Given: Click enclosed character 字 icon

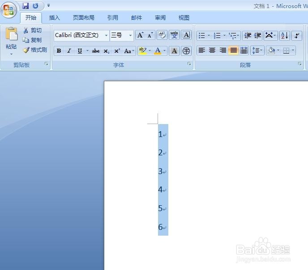Looking at the screenshot, I should tap(186, 51).
